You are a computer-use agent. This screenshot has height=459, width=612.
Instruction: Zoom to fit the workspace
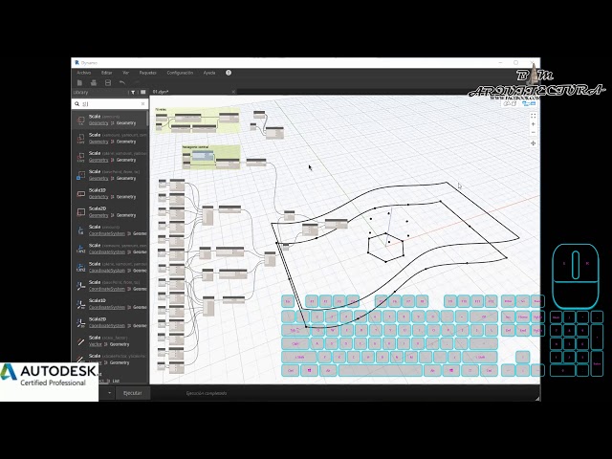click(x=534, y=116)
